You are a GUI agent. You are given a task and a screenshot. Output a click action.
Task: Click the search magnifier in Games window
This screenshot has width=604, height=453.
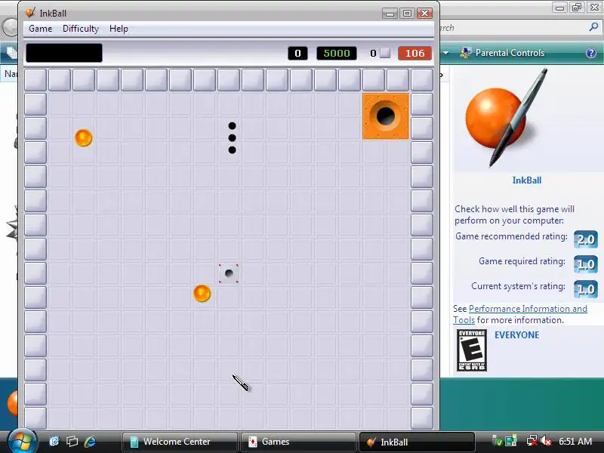tap(593, 27)
